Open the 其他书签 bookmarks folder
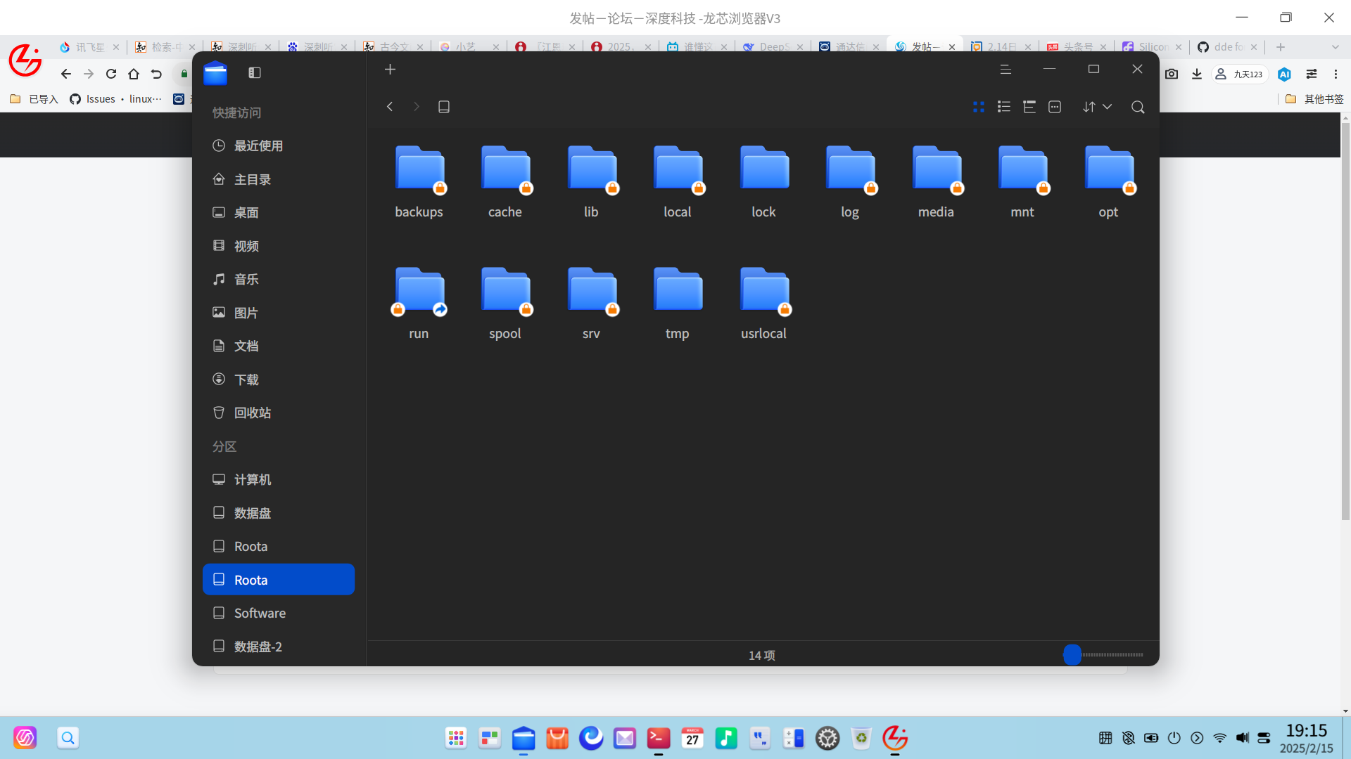Viewport: 1351px width, 759px height. [x=1314, y=99]
